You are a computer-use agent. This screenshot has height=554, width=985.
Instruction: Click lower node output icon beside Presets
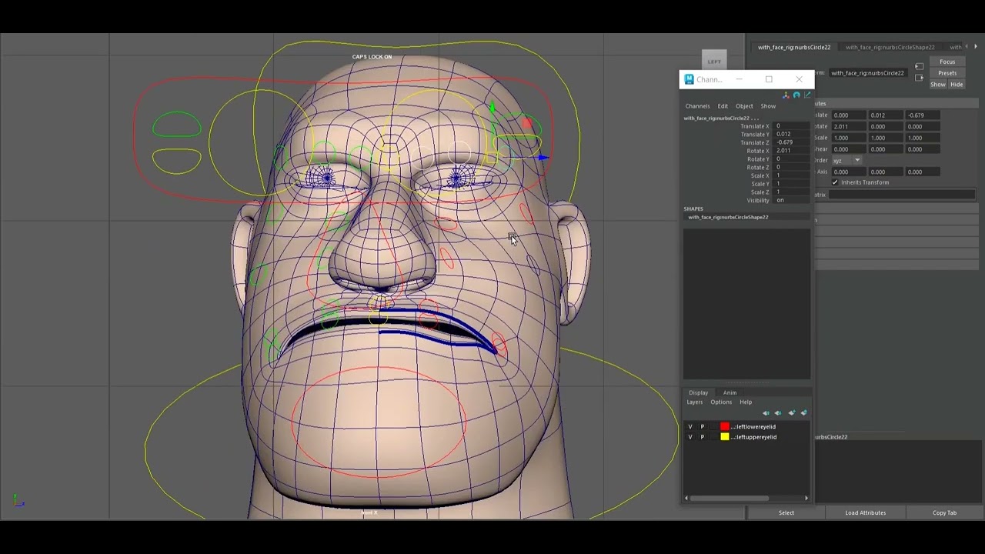pyautogui.click(x=919, y=78)
